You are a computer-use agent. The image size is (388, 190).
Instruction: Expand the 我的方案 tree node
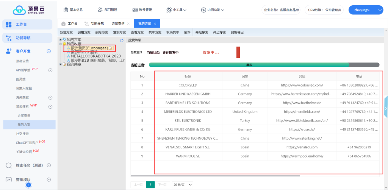tap(61, 40)
